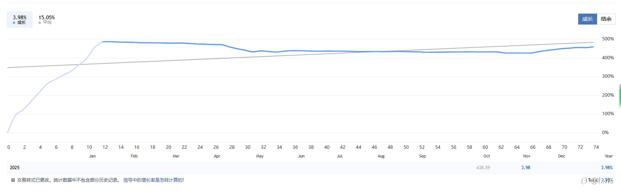Click the Dec month column header

[x=562, y=156]
